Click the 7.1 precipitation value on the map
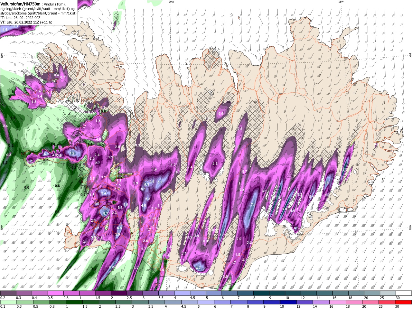The width and height of the screenshot is (412, 309). pyautogui.click(x=253, y=205)
